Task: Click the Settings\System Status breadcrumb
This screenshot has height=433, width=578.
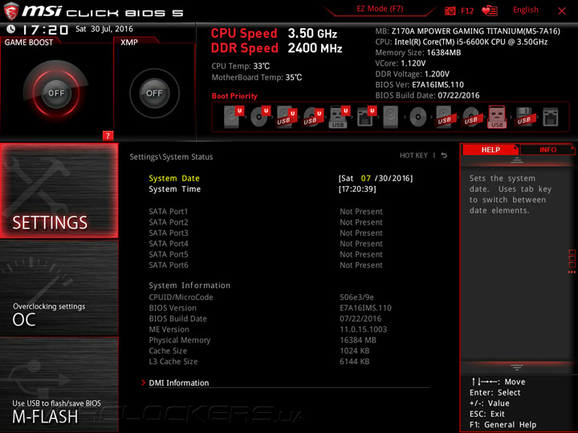Action: click(171, 157)
